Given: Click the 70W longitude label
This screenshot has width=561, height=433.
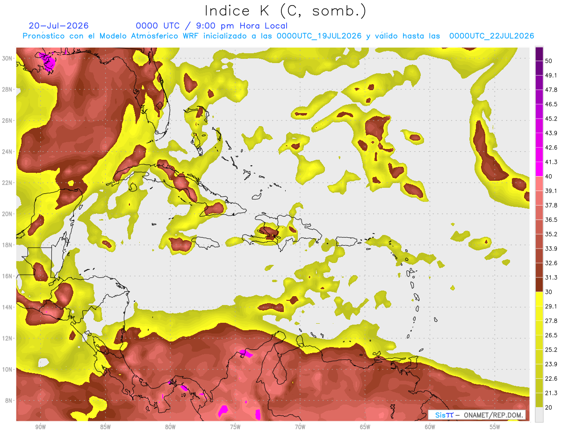Looking at the screenshot, I should [x=300, y=427].
